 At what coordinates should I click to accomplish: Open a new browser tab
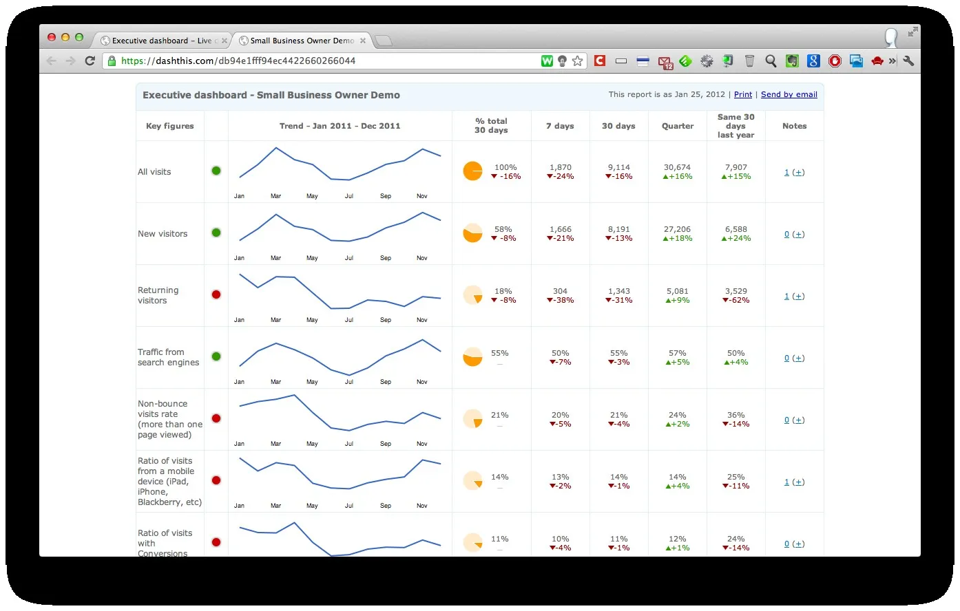pyautogui.click(x=384, y=41)
